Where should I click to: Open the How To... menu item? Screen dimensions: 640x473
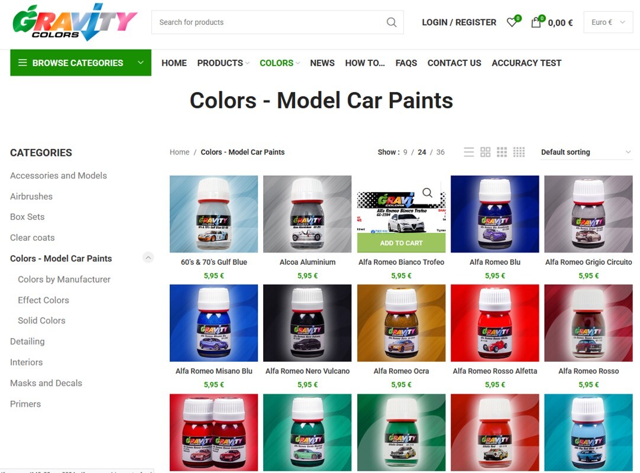pos(365,63)
